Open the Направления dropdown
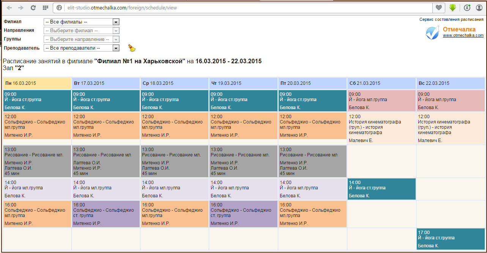Screen dimensions: 487x253 [82, 31]
